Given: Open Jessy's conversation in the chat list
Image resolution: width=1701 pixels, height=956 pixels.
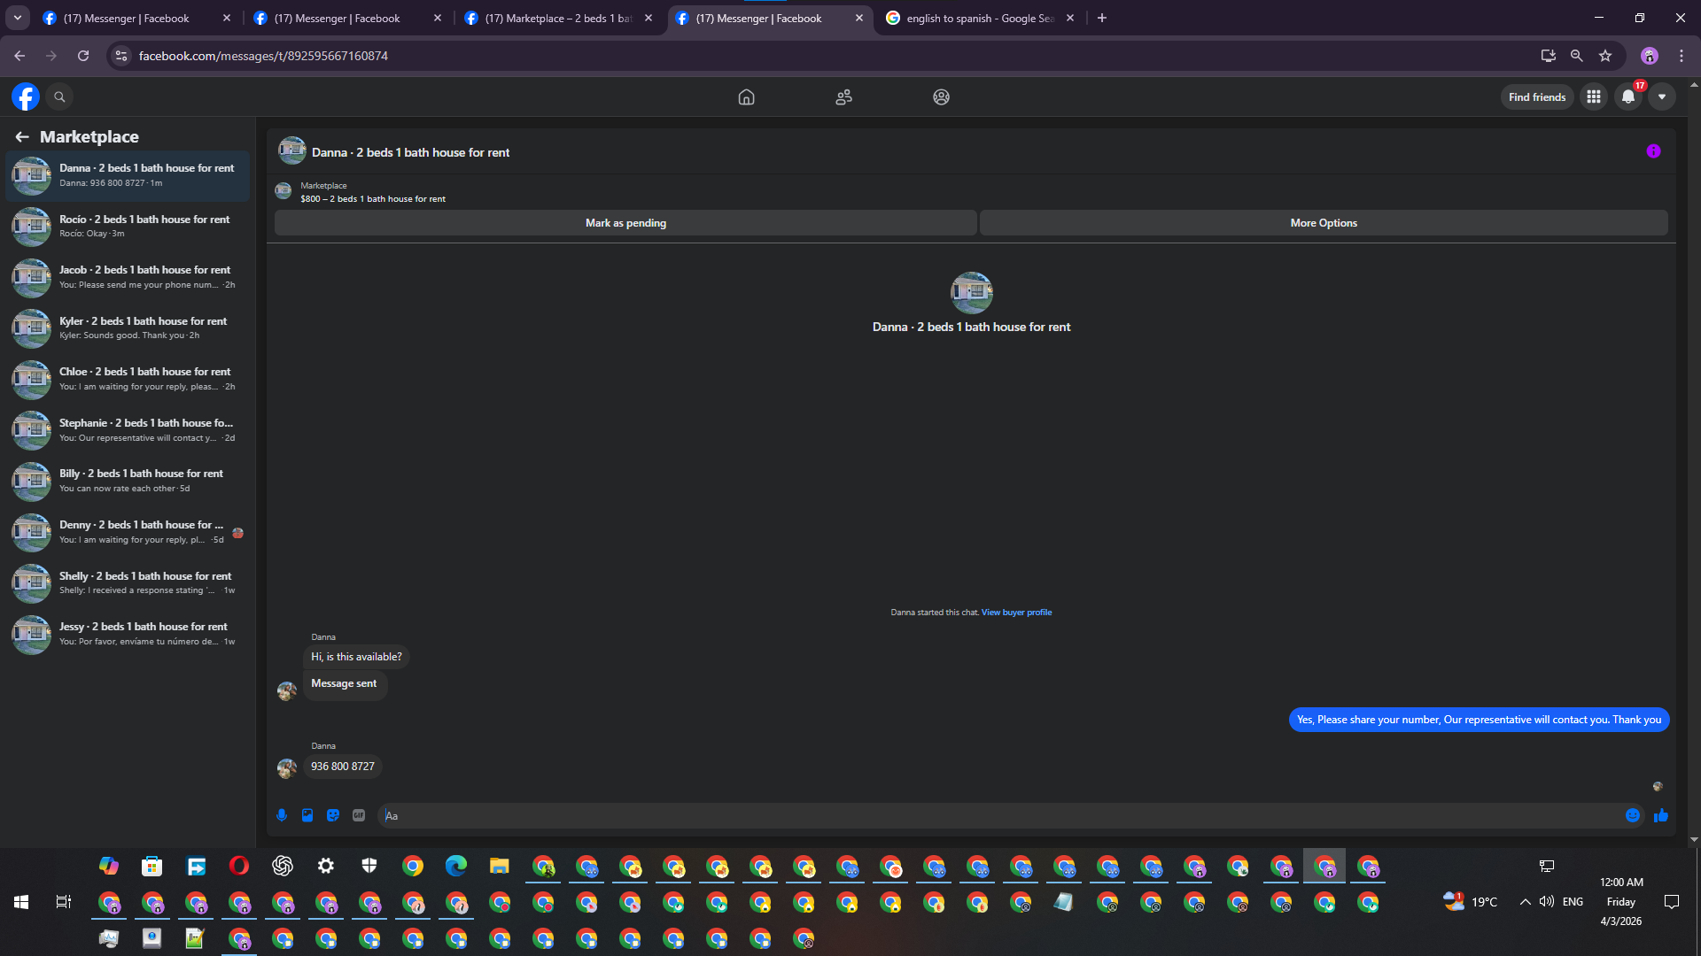Looking at the screenshot, I should (x=128, y=634).
